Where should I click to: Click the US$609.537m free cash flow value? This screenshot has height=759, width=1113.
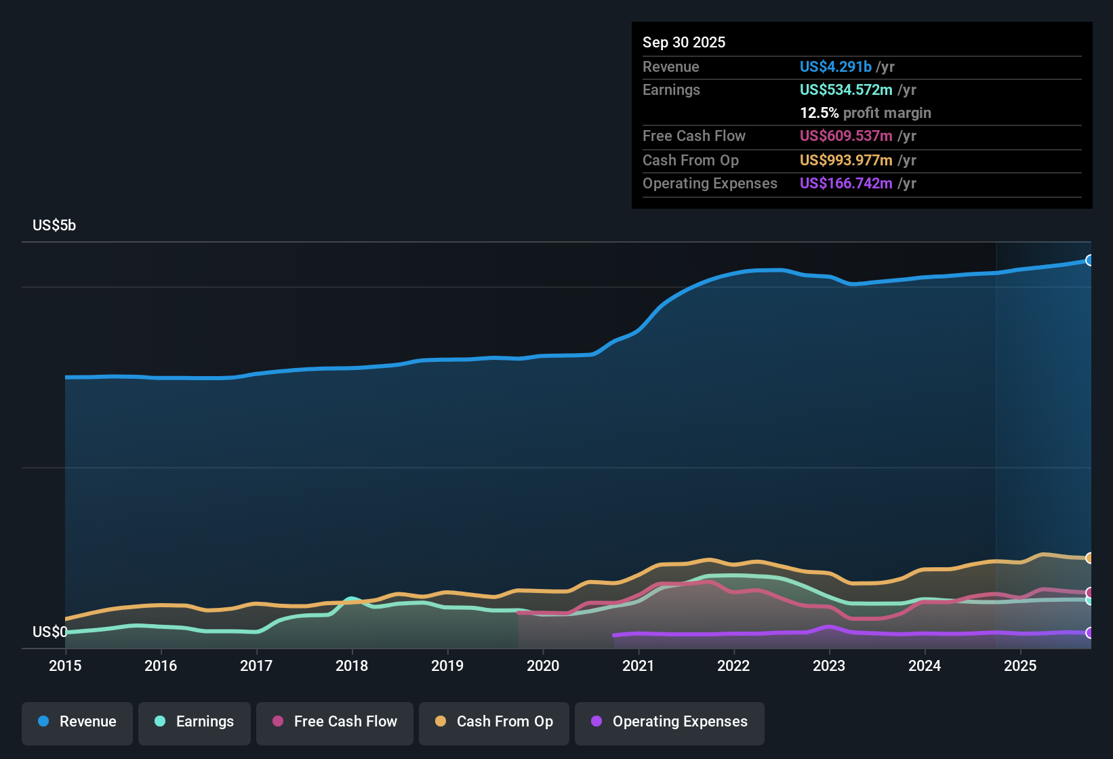click(846, 136)
